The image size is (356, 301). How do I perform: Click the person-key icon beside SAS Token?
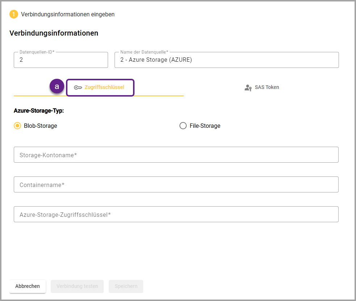(x=248, y=88)
